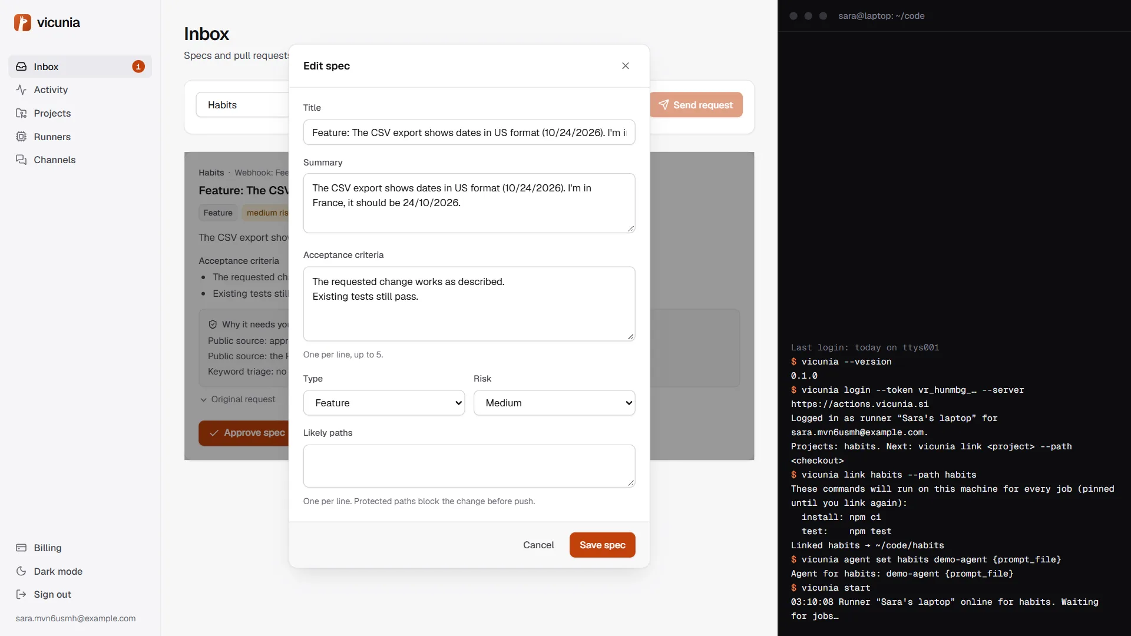Screen dimensions: 1131x636
Task: Click the Activity pulse icon
Action: pyautogui.click(x=21, y=90)
